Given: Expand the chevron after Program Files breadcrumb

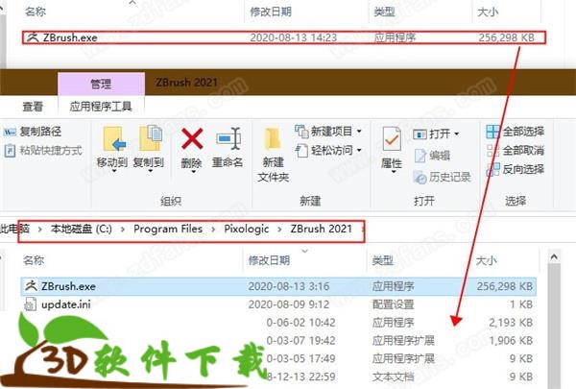Looking at the screenshot, I should (213, 230).
